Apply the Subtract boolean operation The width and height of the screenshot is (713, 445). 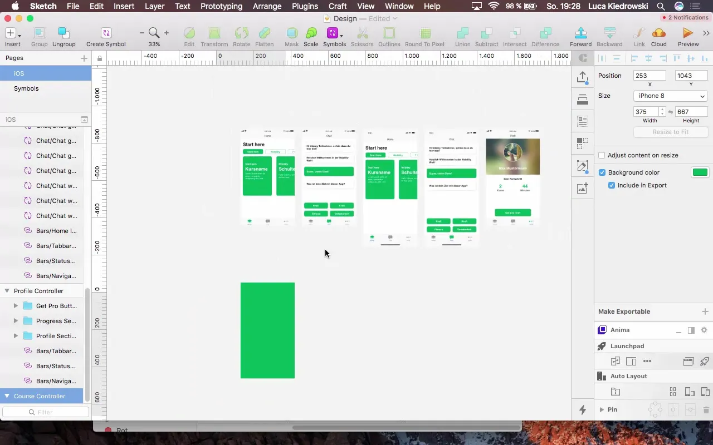coord(486,33)
